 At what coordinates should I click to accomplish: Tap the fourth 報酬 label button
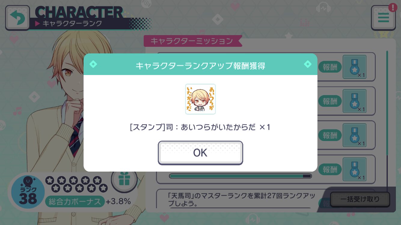[x=330, y=169]
